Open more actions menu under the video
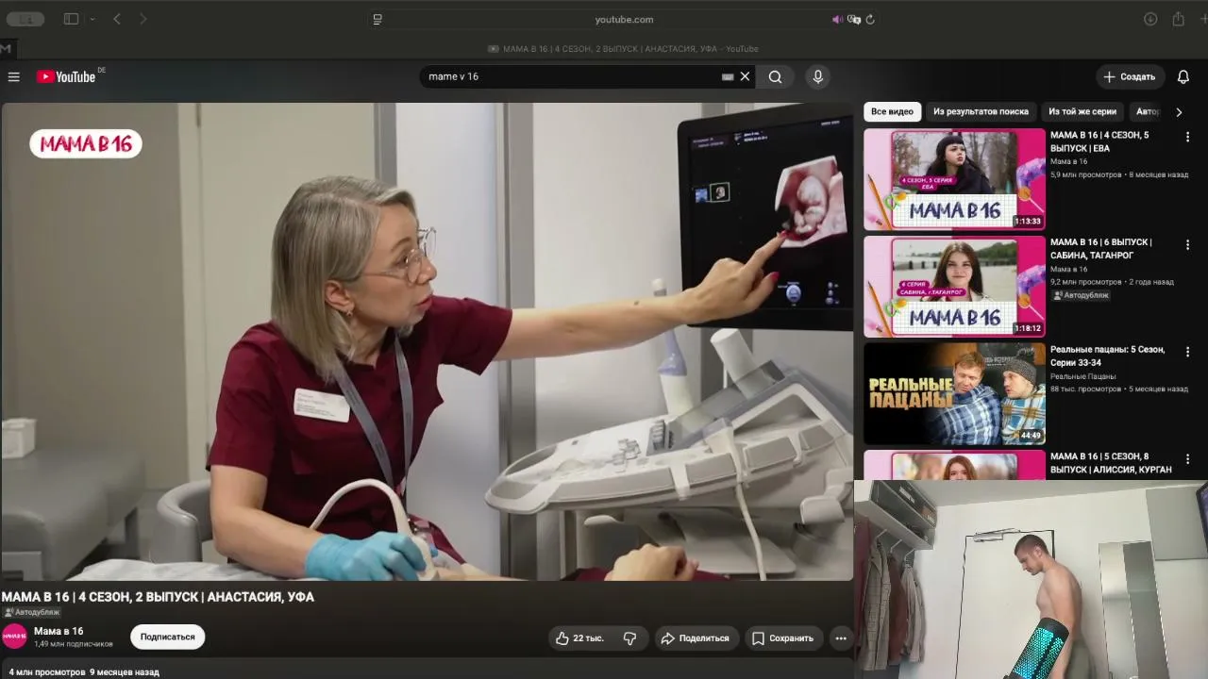 coord(841,638)
